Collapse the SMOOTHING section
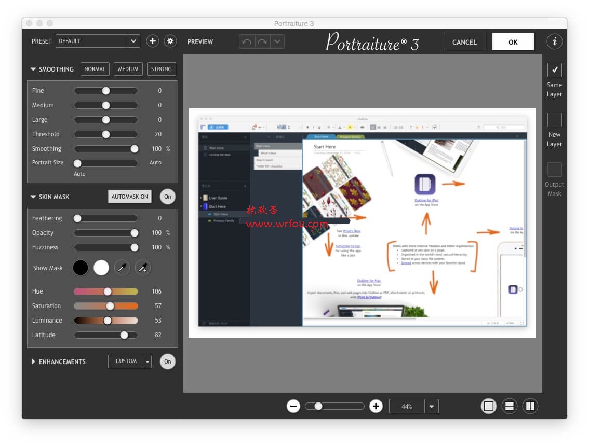The width and height of the screenshot is (589, 445). click(33, 69)
